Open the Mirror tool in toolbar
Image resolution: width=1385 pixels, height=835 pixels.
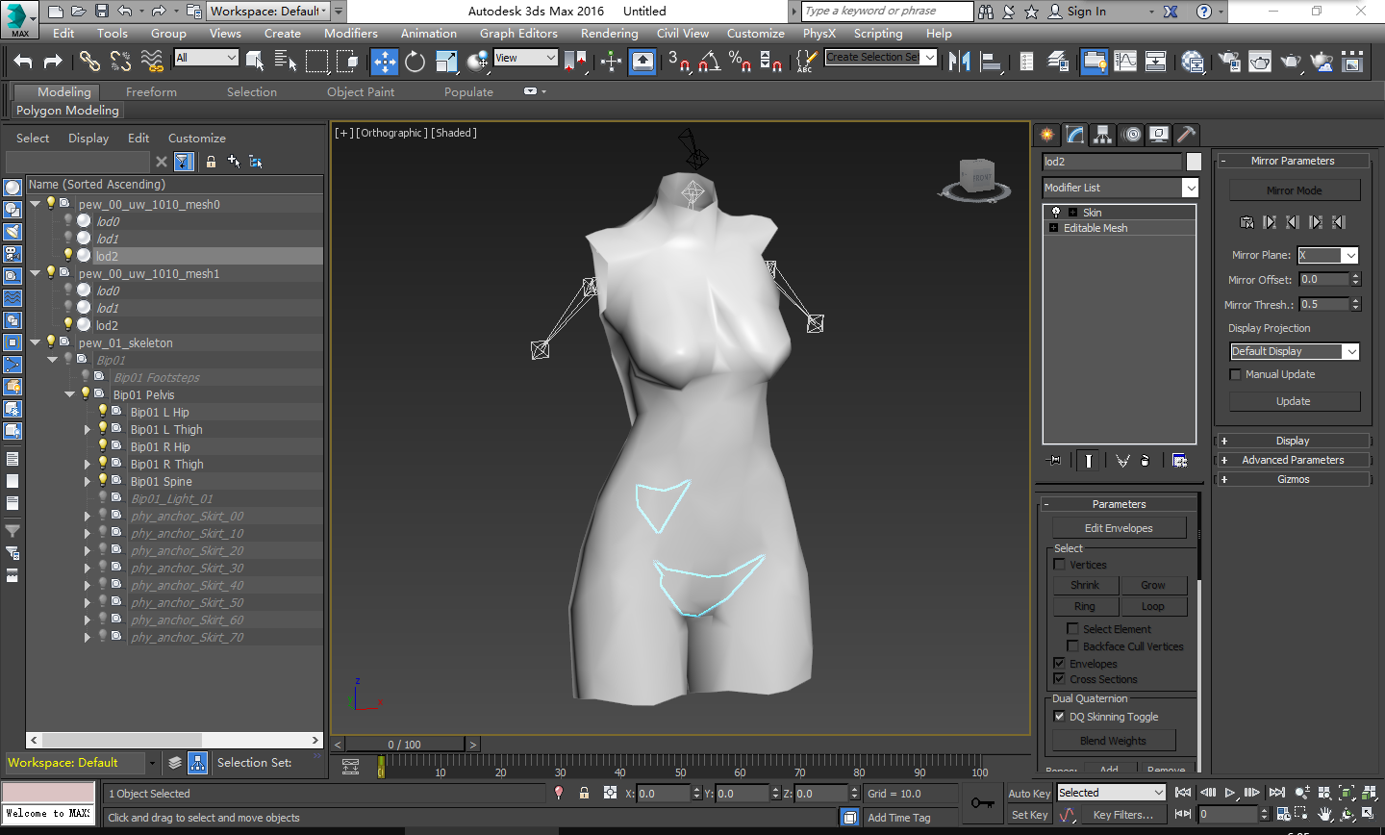point(959,62)
